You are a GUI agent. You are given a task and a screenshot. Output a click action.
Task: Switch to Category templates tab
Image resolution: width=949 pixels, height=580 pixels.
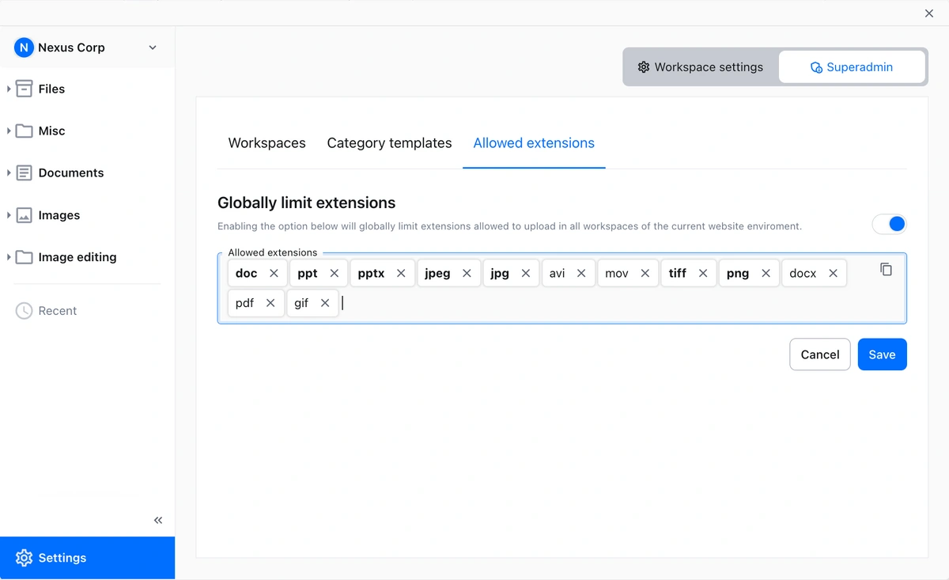pos(389,143)
